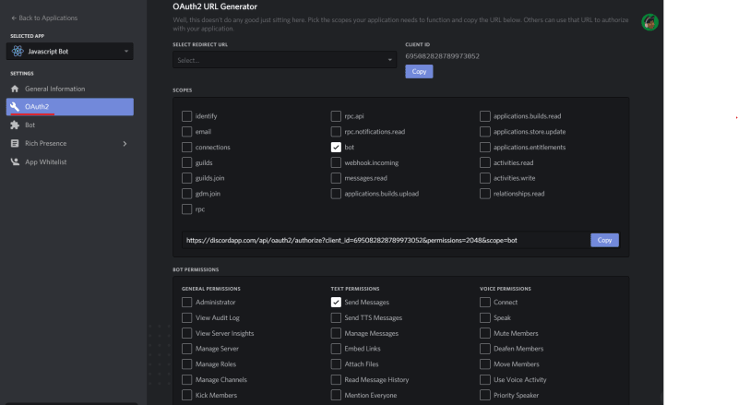Click the Rich Presence document icon

point(15,143)
